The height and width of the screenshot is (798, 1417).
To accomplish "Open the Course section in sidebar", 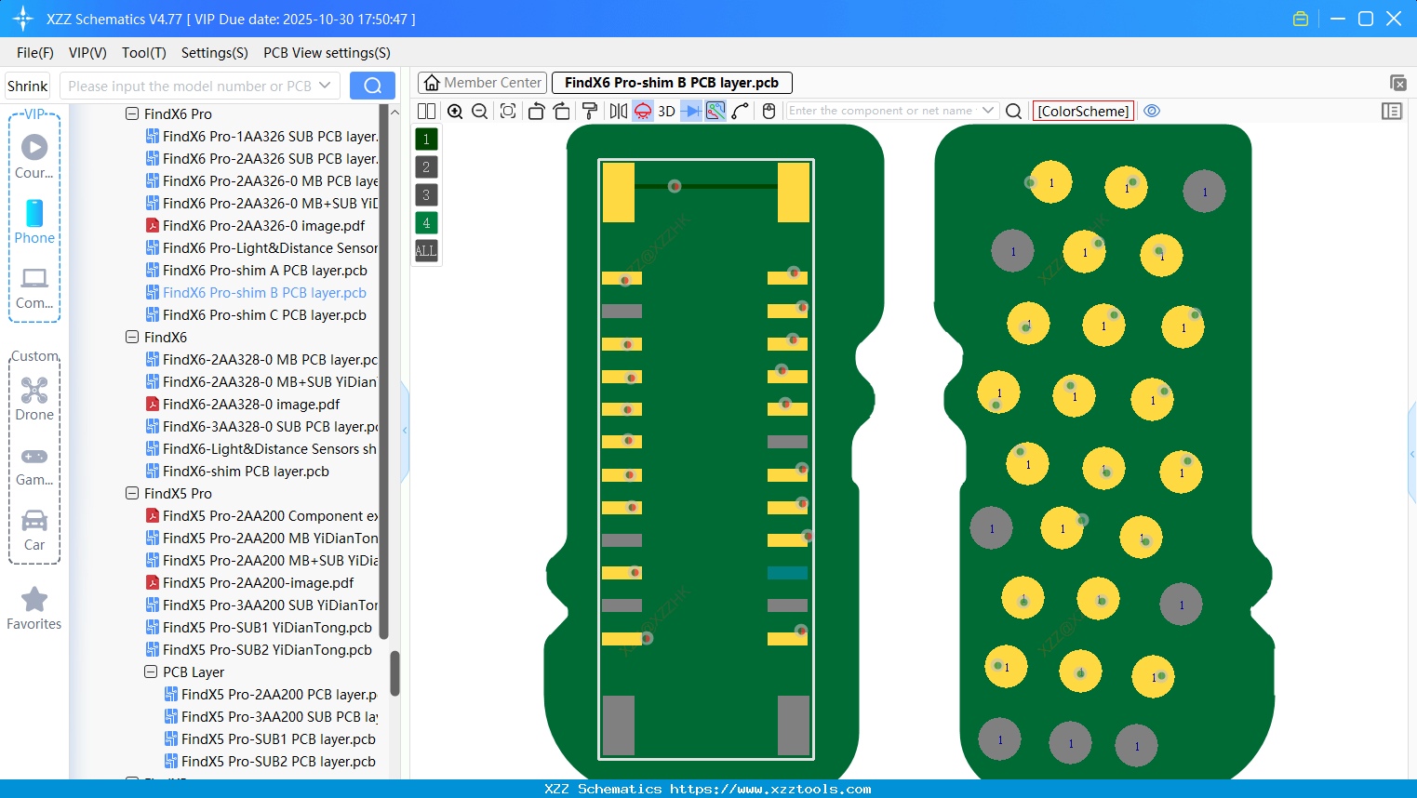I will (34, 156).
